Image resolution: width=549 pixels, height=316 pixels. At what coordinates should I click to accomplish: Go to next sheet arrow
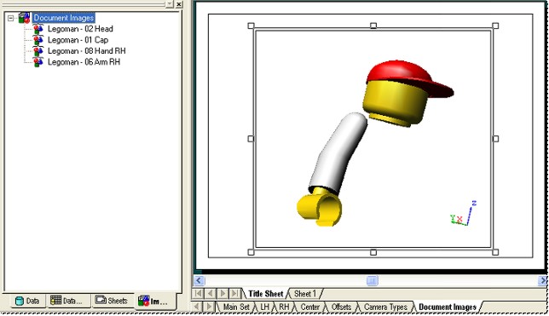pos(222,293)
